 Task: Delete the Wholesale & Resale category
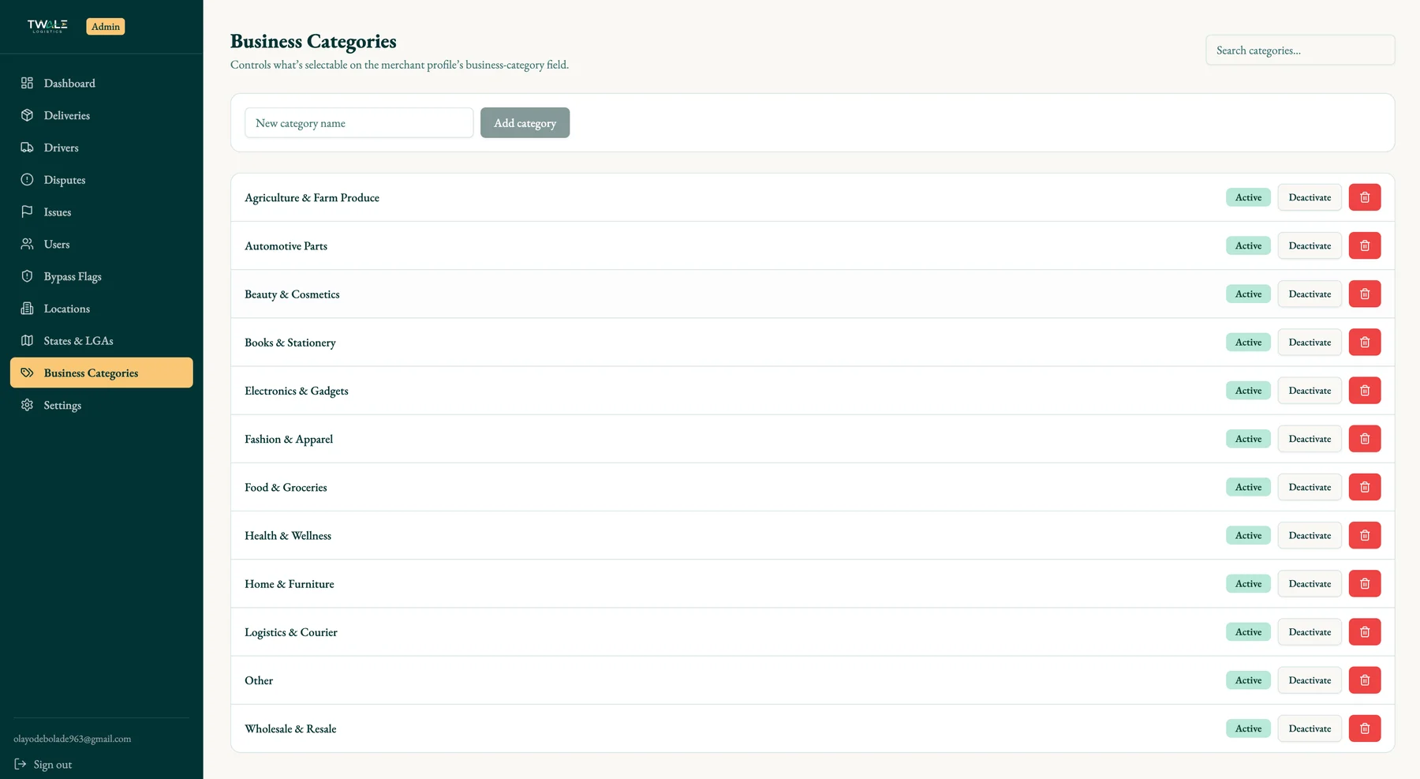point(1365,728)
